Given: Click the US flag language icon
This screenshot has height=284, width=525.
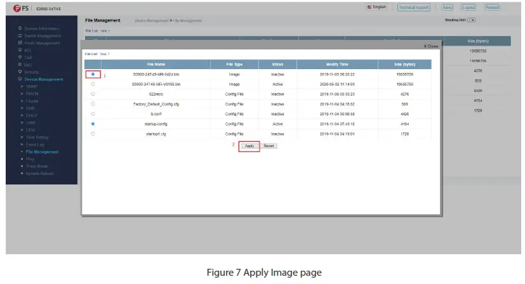Looking at the screenshot, I should pyautogui.click(x=369, y=7).
